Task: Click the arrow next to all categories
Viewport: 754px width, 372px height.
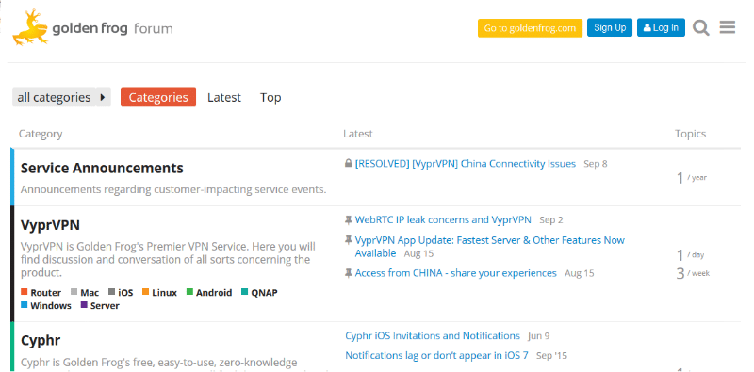Action: [x=103, y=97]
